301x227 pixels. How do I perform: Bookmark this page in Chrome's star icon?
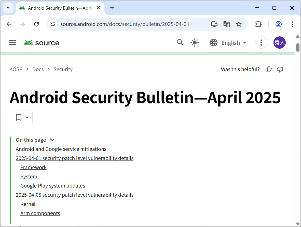point(239,24)
